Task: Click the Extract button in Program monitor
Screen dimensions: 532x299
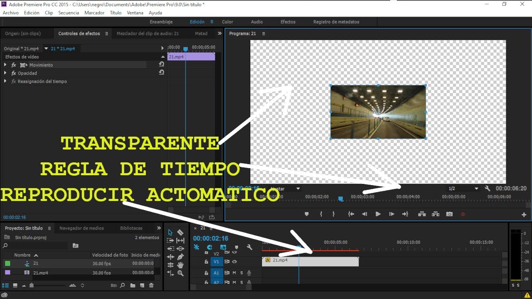Action: pos(436,214)
